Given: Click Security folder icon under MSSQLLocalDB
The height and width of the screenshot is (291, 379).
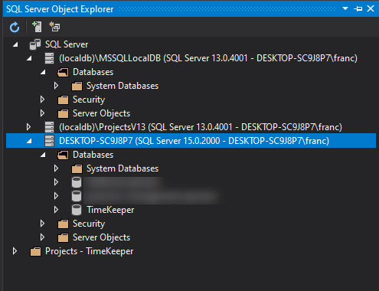Looking at the screenshot, I should [x=63, y=100].
